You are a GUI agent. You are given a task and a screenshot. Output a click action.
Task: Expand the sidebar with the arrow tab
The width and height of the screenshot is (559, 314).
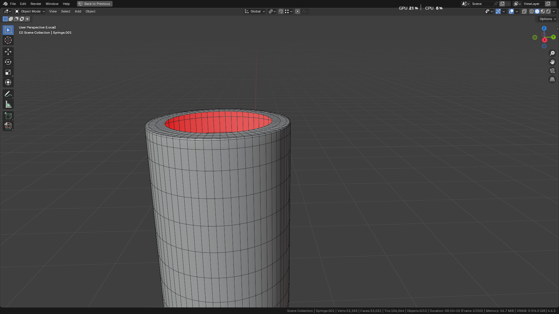(x=558, y=29)
